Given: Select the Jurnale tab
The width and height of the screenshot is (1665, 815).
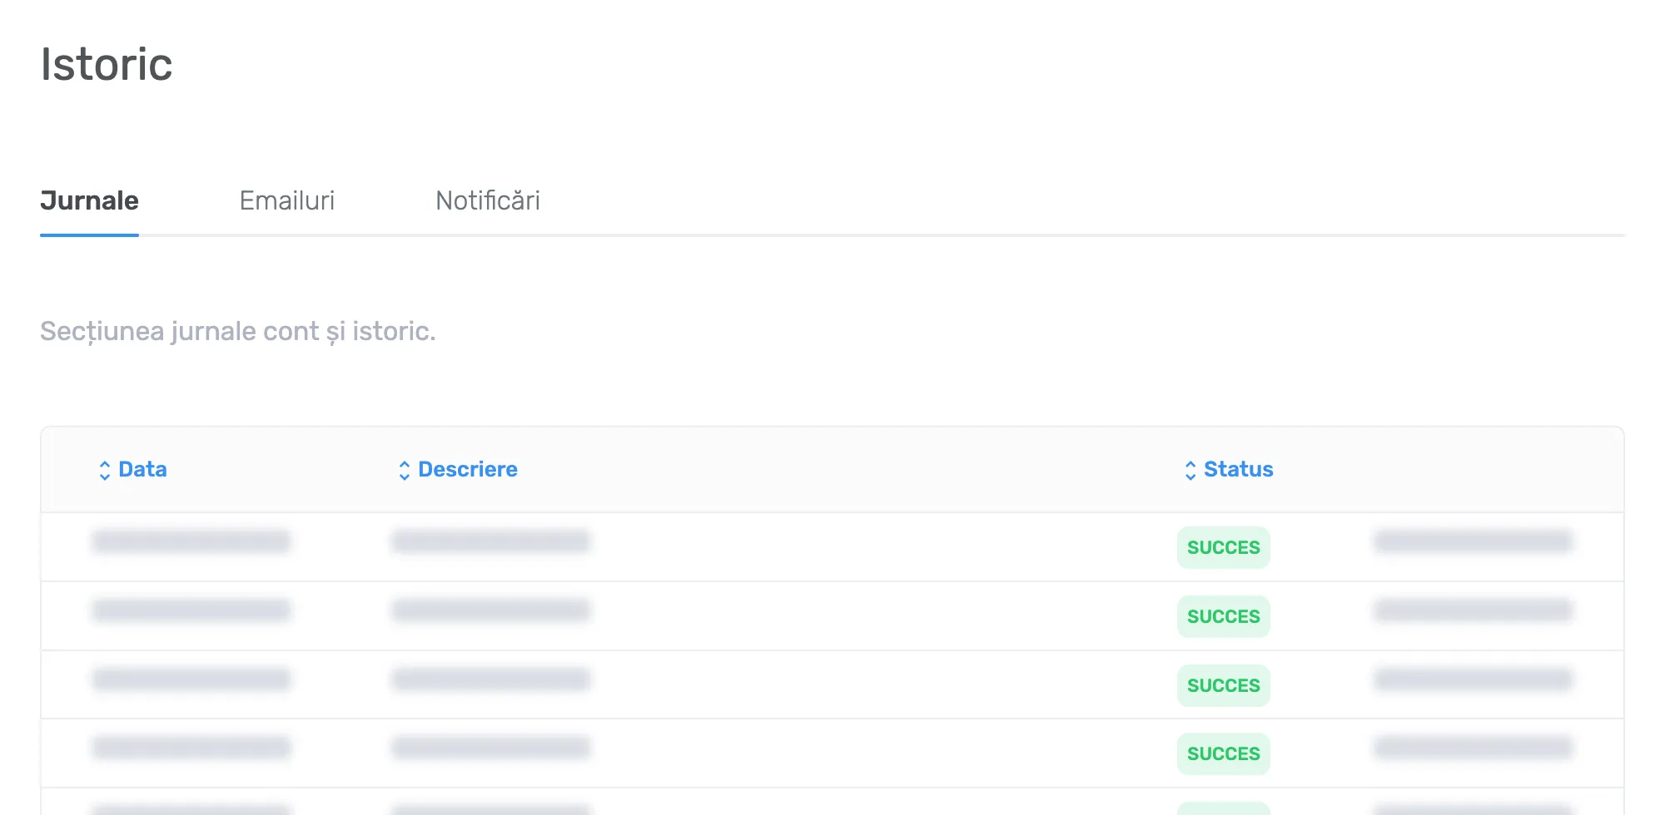Looking at the screenshot, I should (89, 200).
